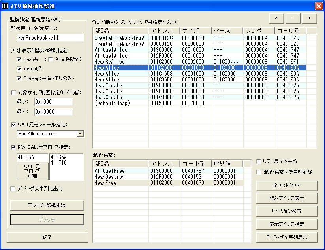Select CreateFileMappingW row with address 0000013C
This screenshot has width=325, height=250.
[200, 38]
